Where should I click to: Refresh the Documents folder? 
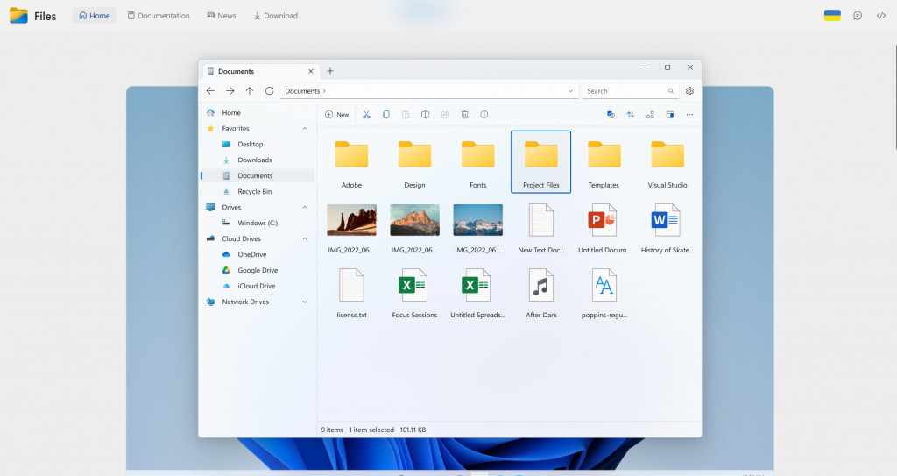click(x=270, y=91)
